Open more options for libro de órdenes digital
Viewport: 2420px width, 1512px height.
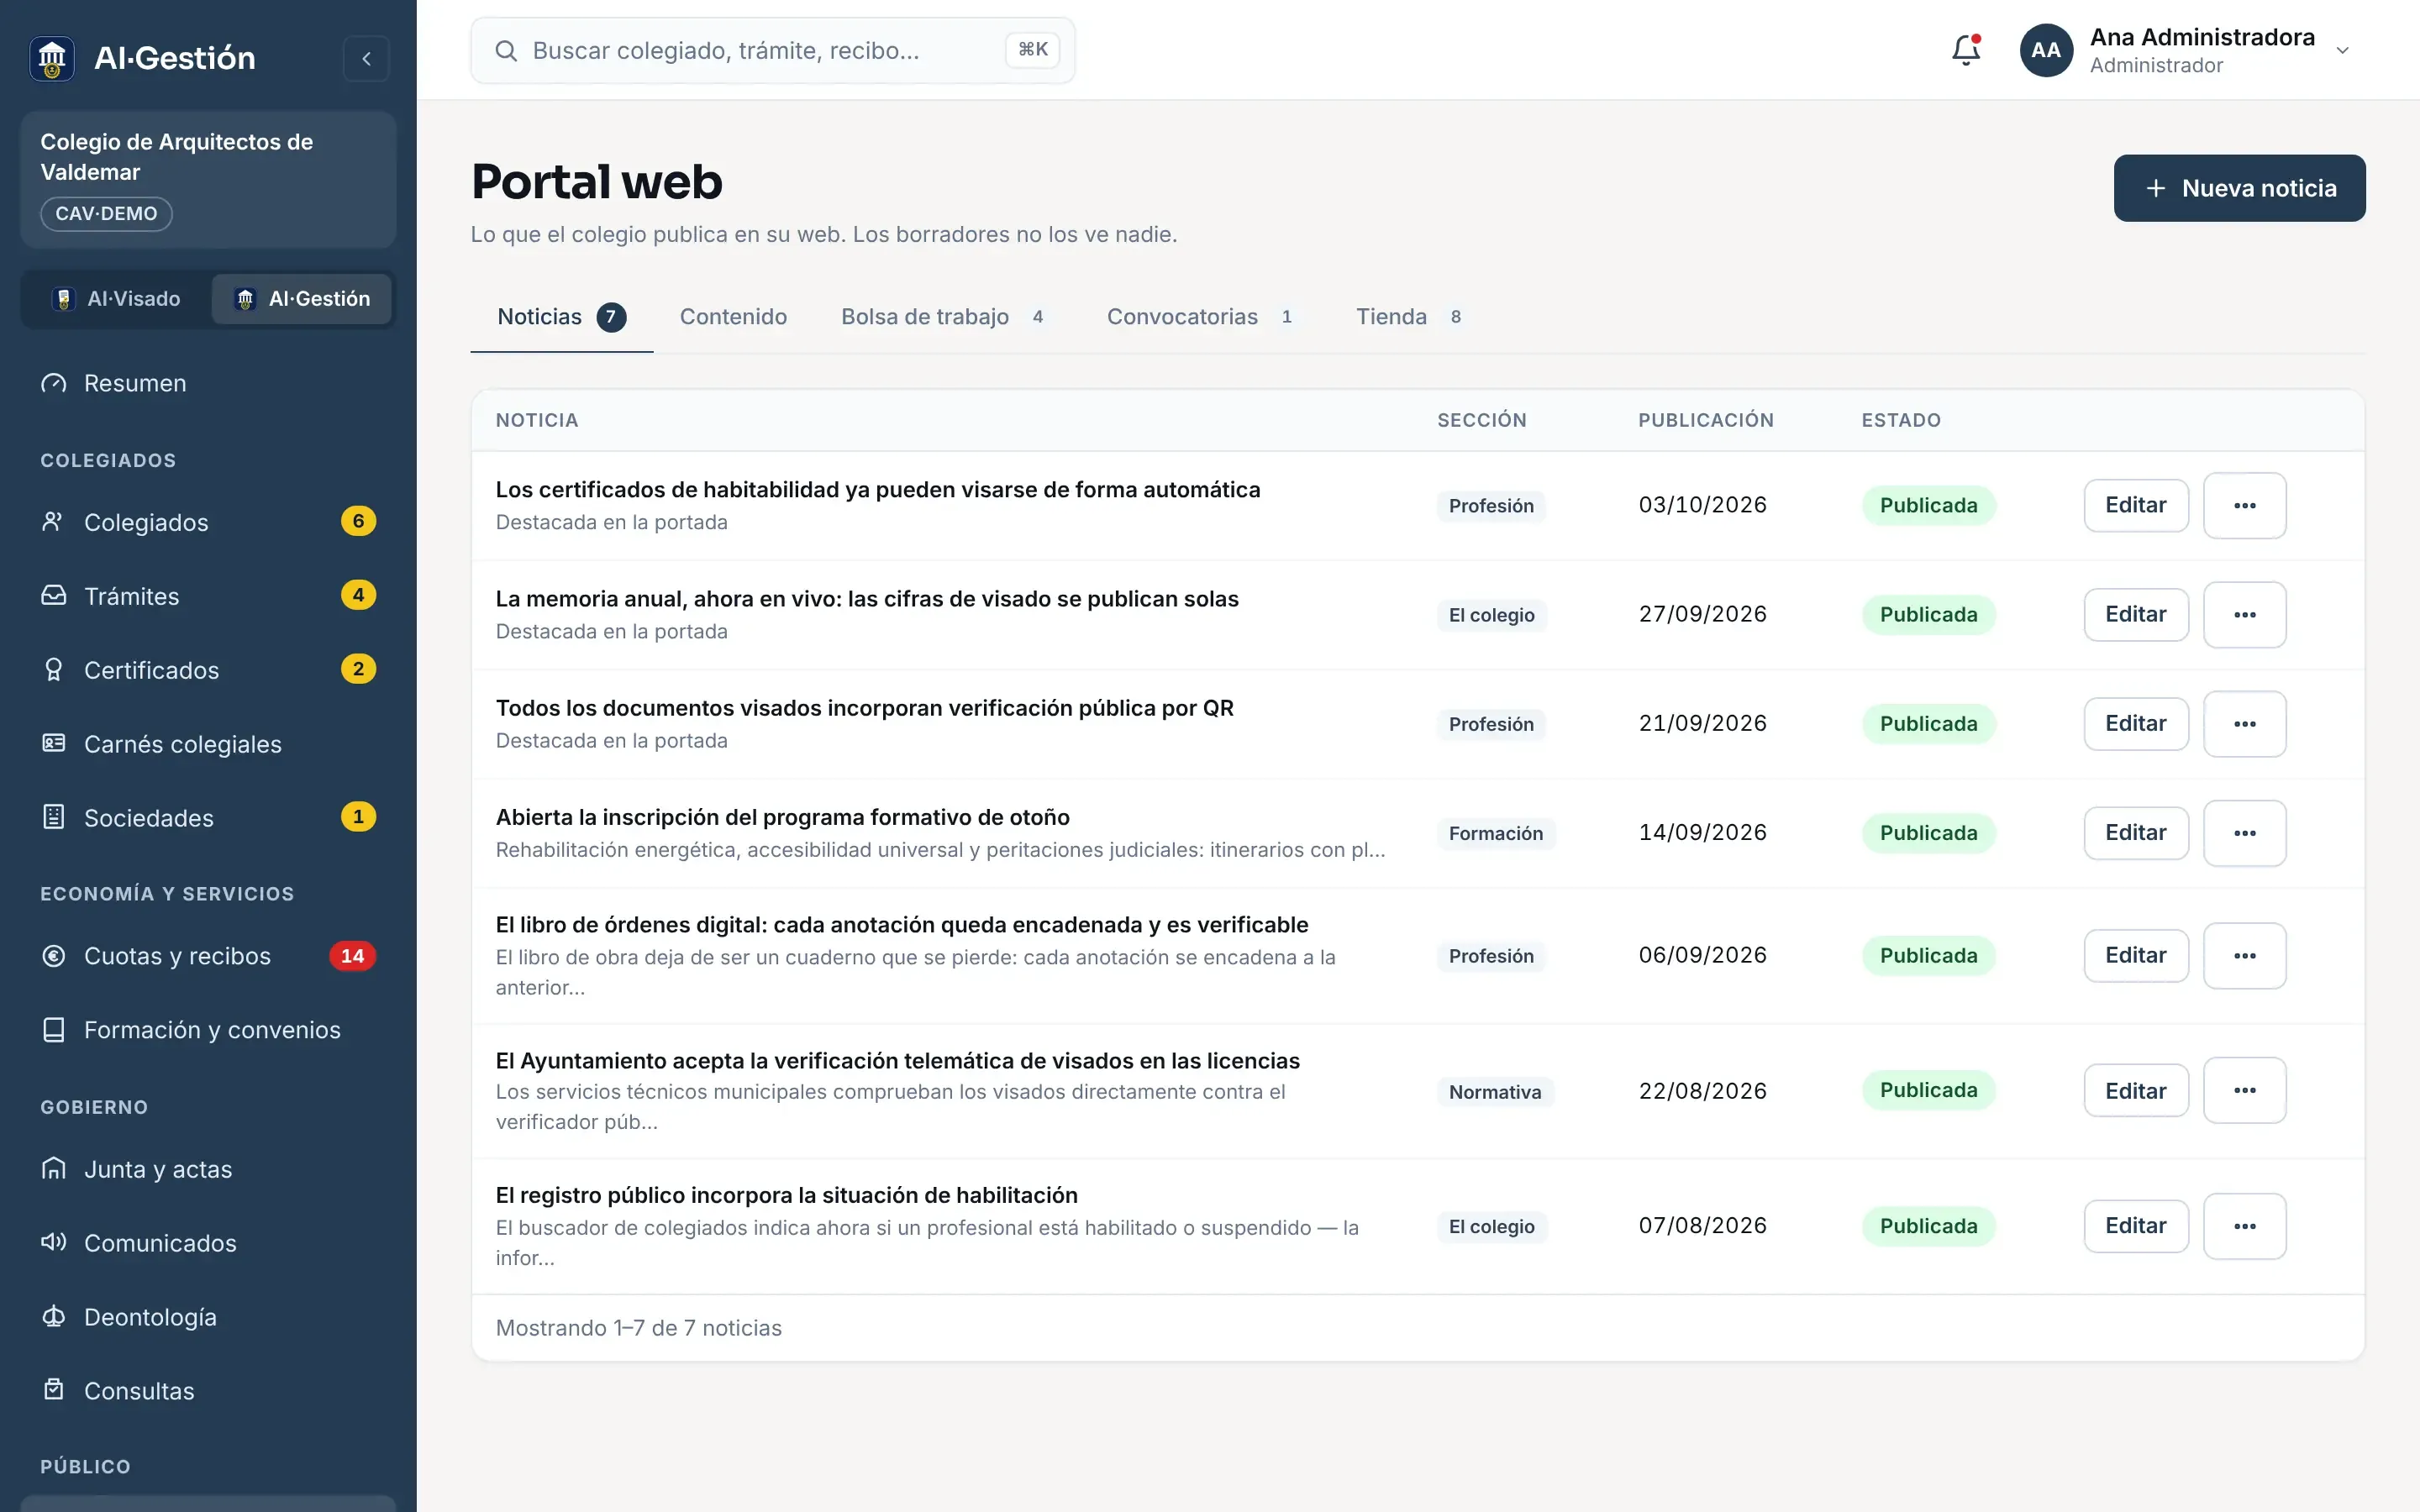tap(2244, 956)
